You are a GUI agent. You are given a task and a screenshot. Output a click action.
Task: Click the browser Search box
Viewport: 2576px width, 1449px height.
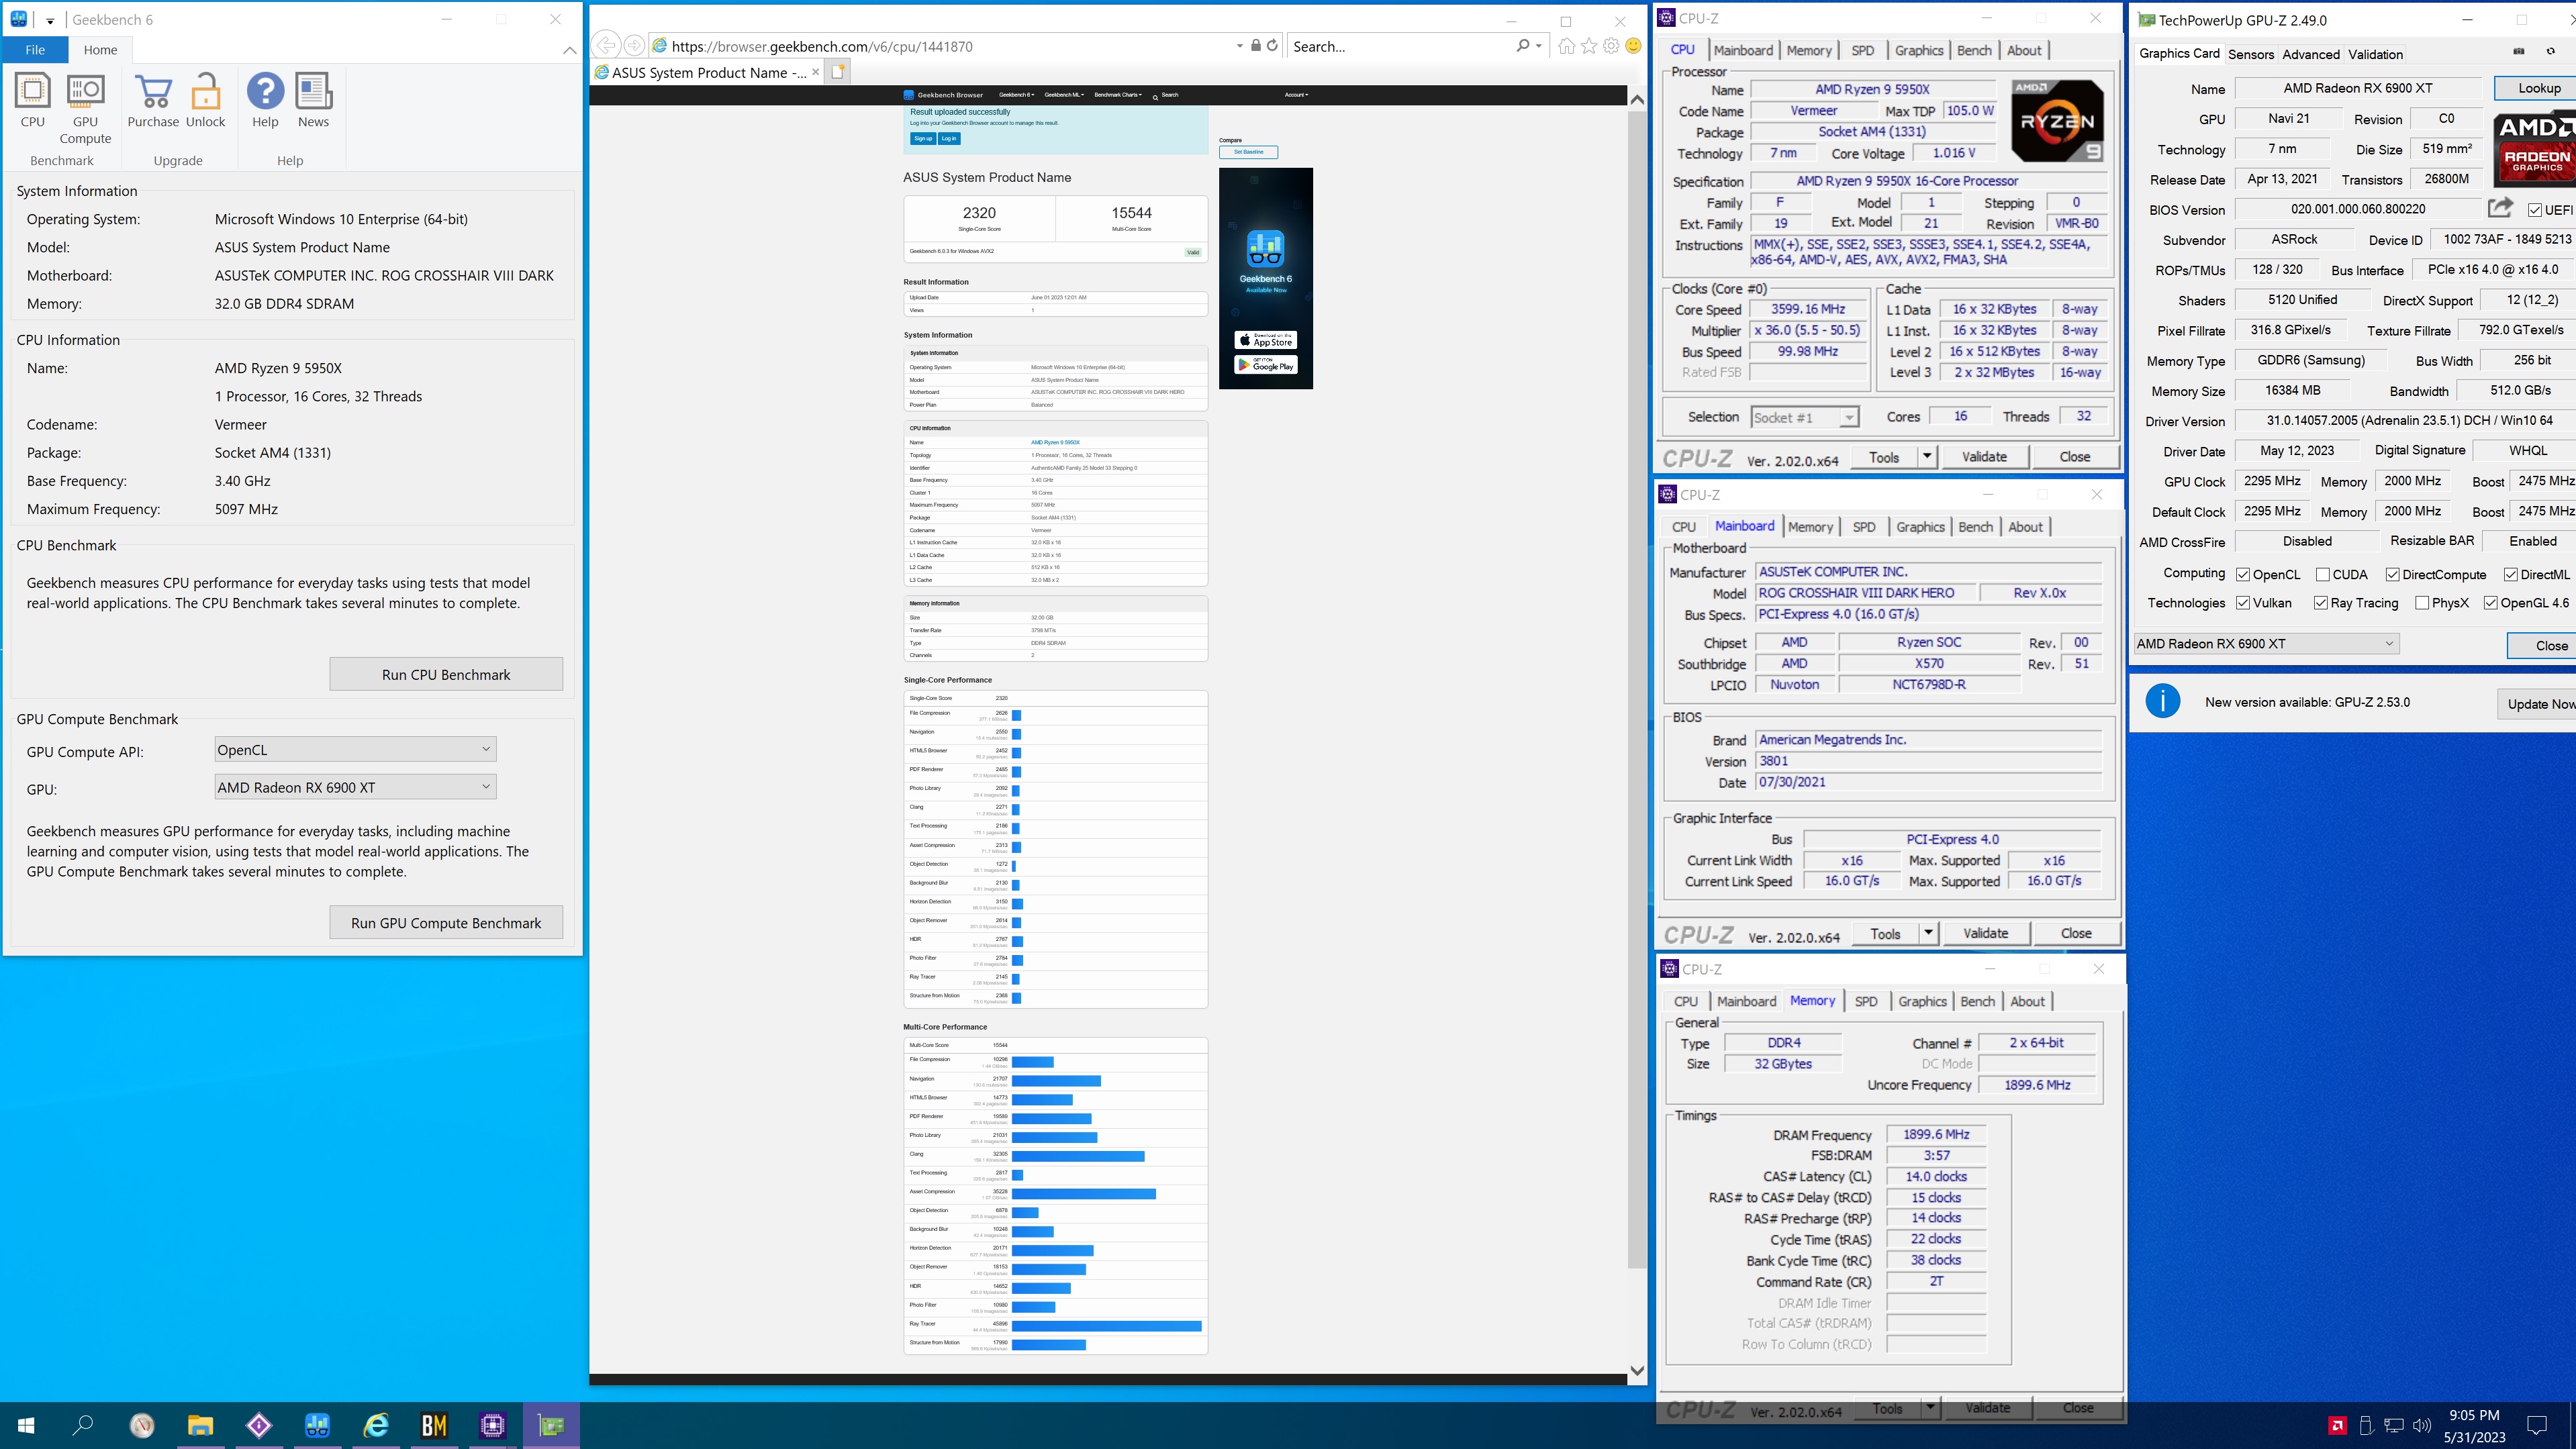click(1400, 46)
